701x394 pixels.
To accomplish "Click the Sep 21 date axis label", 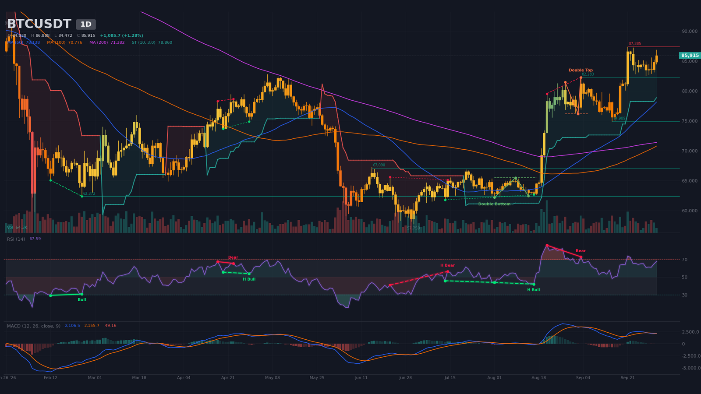I will tap(627, 377).
